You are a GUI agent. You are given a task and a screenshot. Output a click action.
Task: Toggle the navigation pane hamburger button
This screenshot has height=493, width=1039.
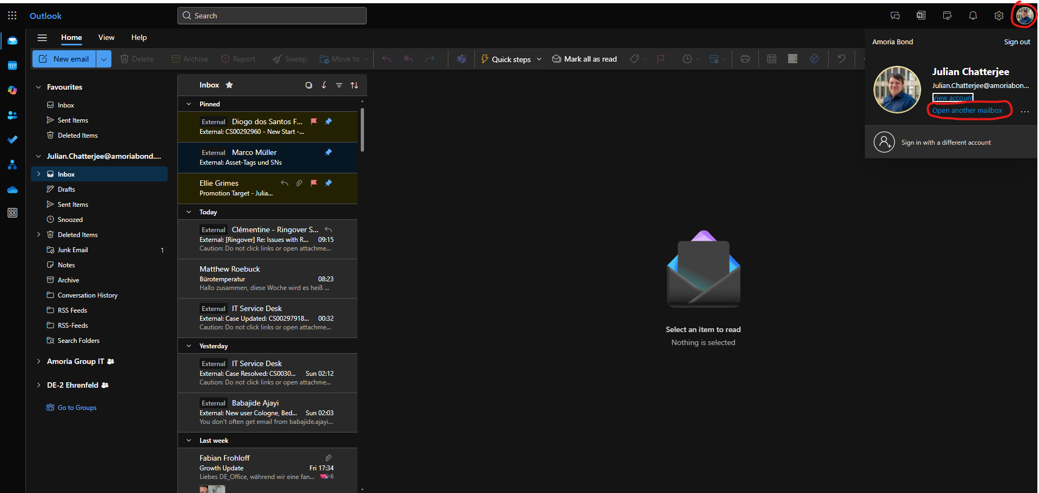pos(42,37)
